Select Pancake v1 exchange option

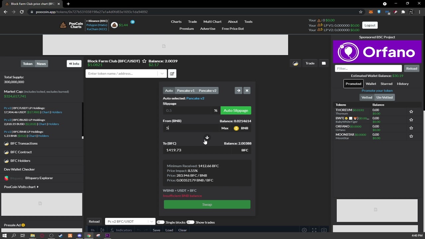[x=186, y=91]
